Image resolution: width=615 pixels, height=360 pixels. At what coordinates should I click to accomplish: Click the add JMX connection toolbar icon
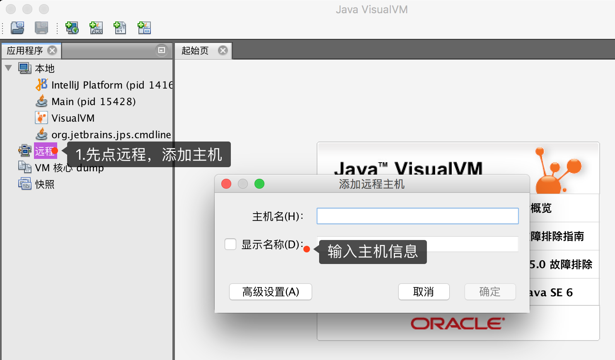[x=96, y=28]
